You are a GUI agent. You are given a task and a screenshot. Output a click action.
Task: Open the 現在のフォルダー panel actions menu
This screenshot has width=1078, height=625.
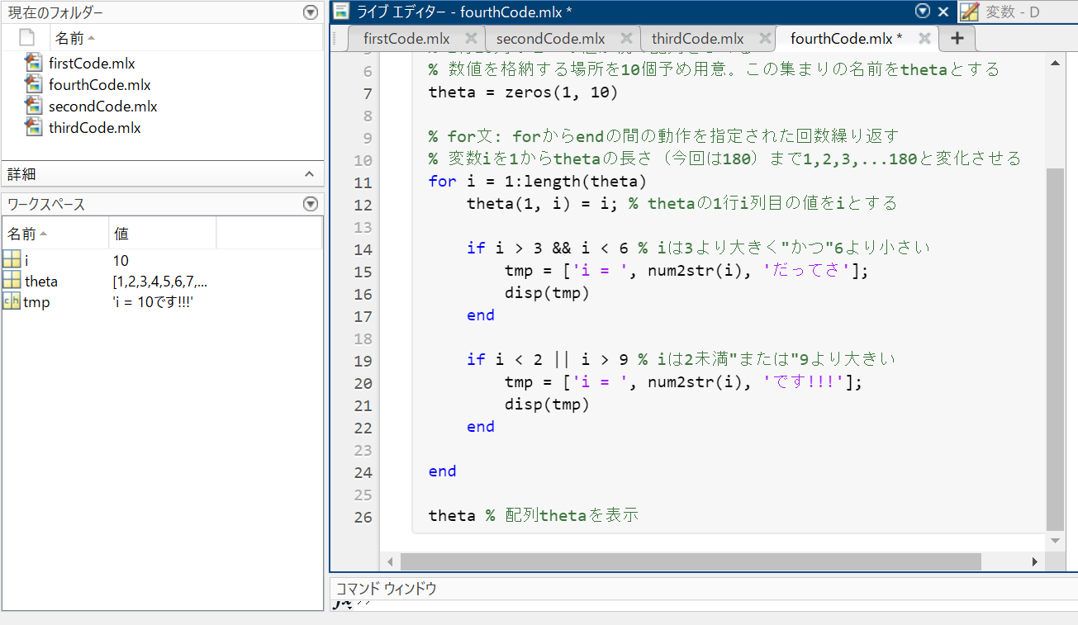310,12
